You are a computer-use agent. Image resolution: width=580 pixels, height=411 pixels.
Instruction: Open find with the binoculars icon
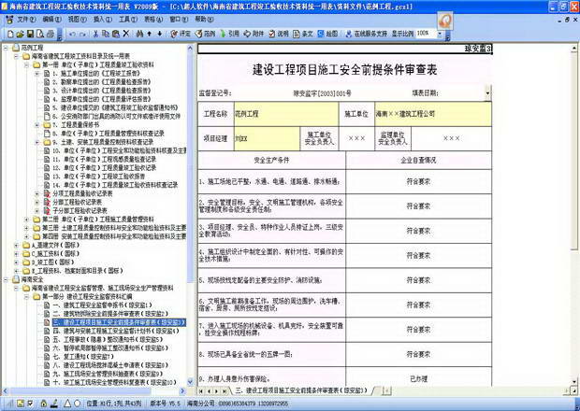pos(139,34)
